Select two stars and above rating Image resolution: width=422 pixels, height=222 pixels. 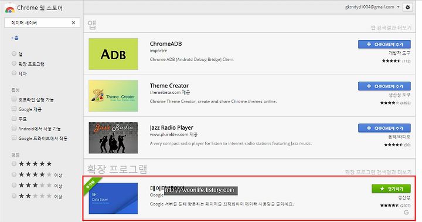[14, 196]
